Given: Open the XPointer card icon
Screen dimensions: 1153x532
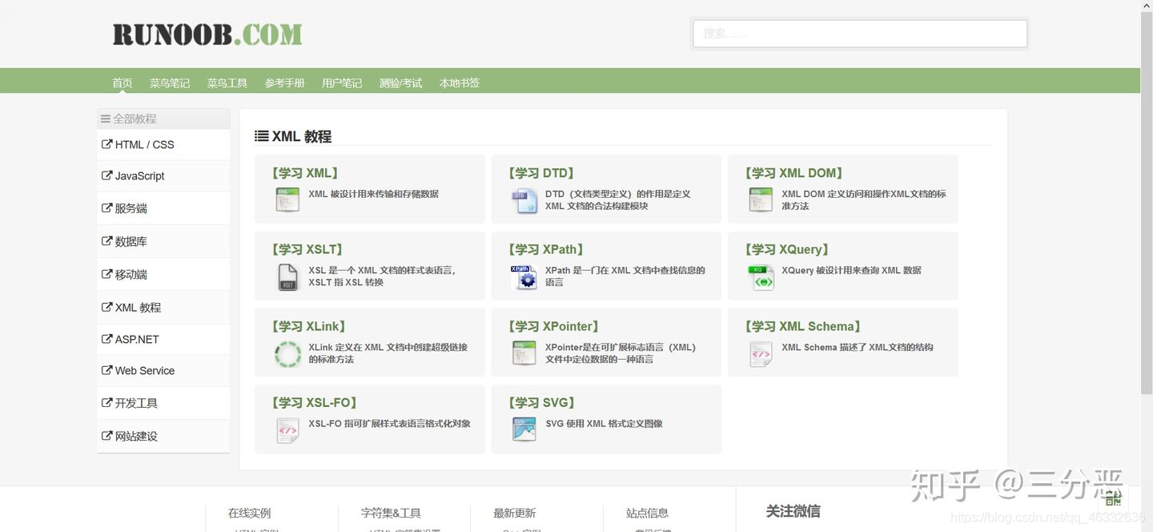Looking at the screenshot, I should (x=524, y=353).
